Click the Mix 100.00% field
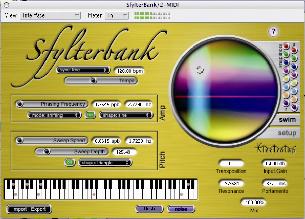Image resolution: width=305 pixels, height=219 pixels. (253, 202)
